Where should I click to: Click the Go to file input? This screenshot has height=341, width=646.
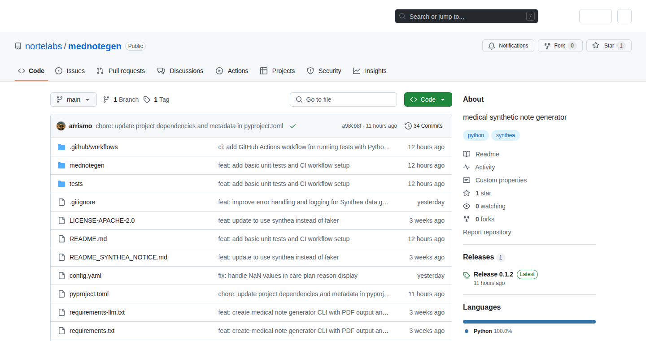tap(343, 99)
